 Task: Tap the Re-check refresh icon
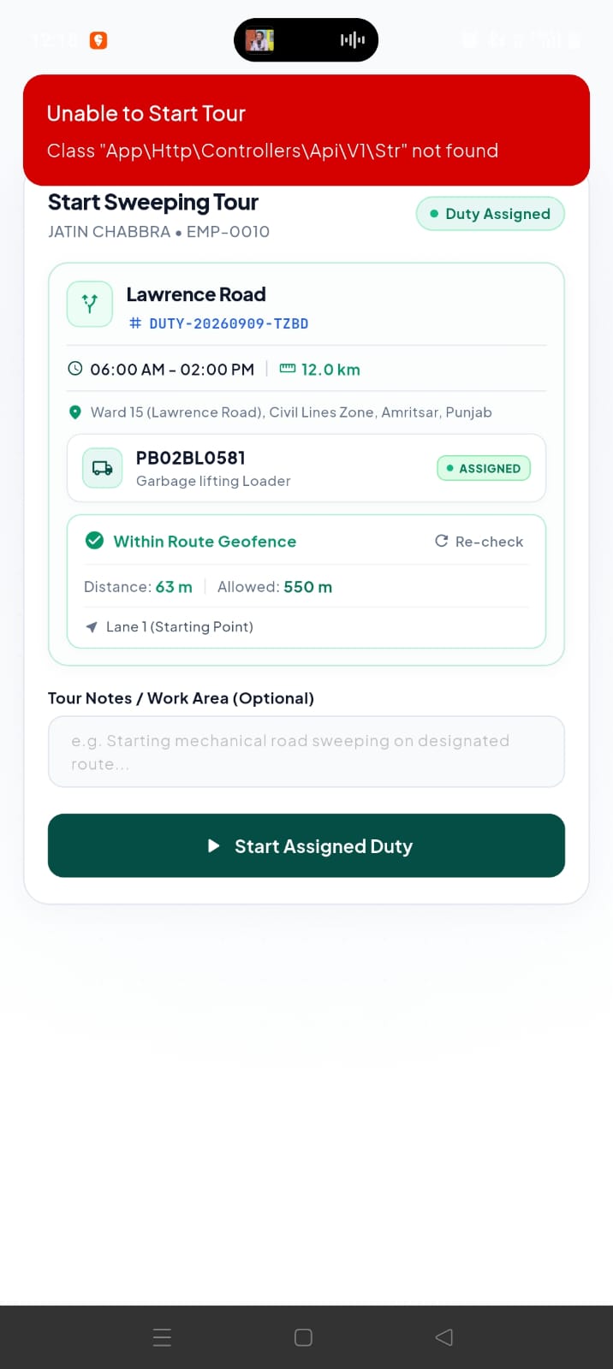[x=442, y=541]
